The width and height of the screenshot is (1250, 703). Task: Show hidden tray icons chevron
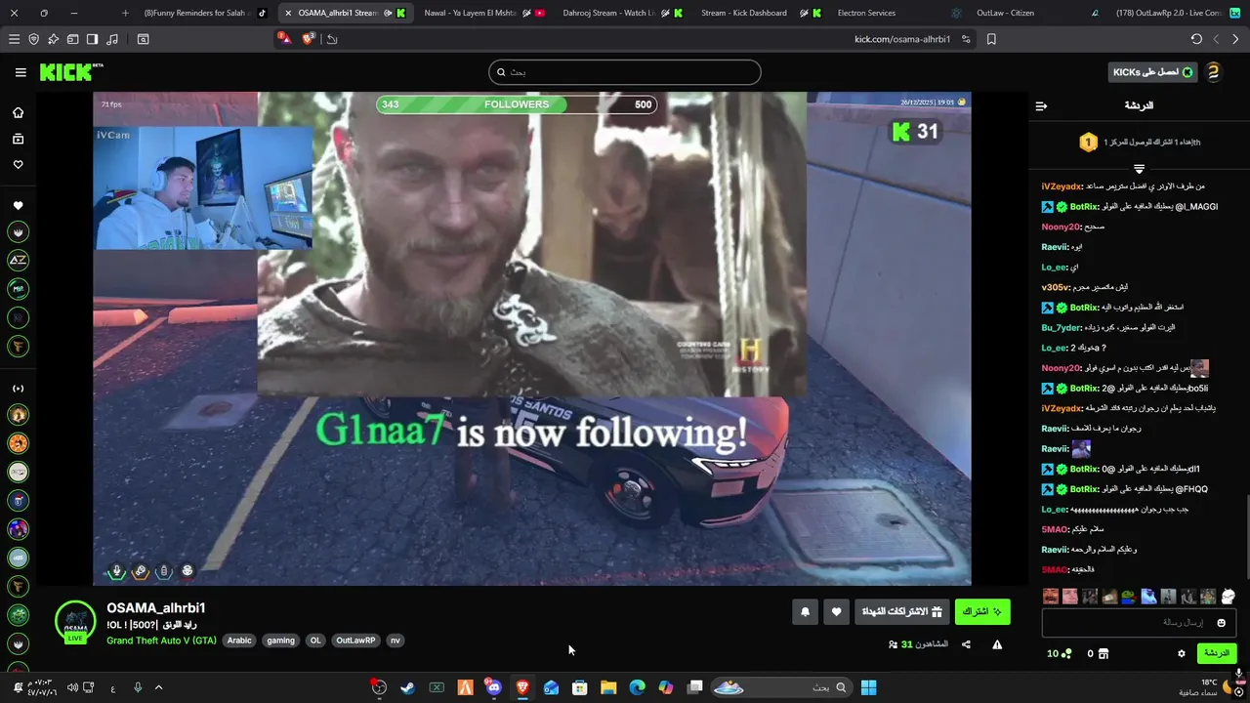[158, 687]
